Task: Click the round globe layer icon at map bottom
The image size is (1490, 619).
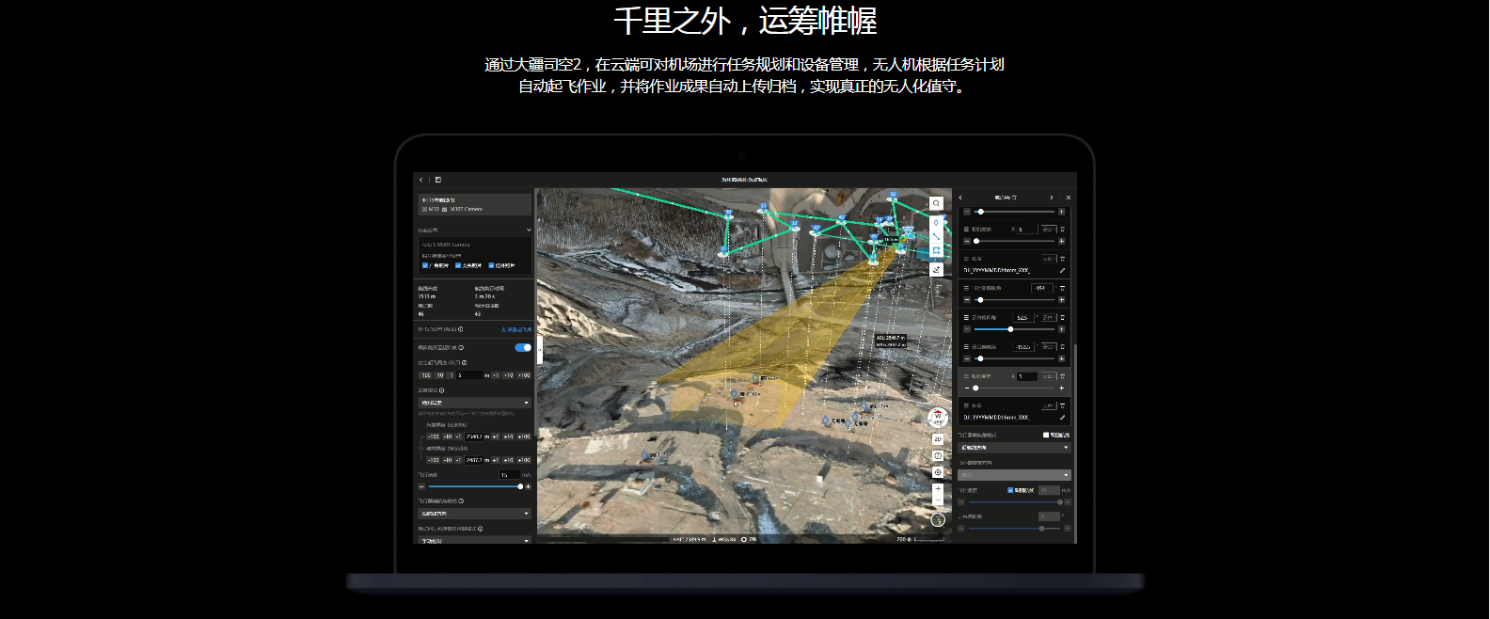Action: tap(938, 519)
